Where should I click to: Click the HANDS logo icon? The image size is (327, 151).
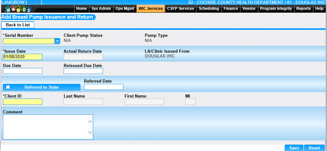[18, 9]
